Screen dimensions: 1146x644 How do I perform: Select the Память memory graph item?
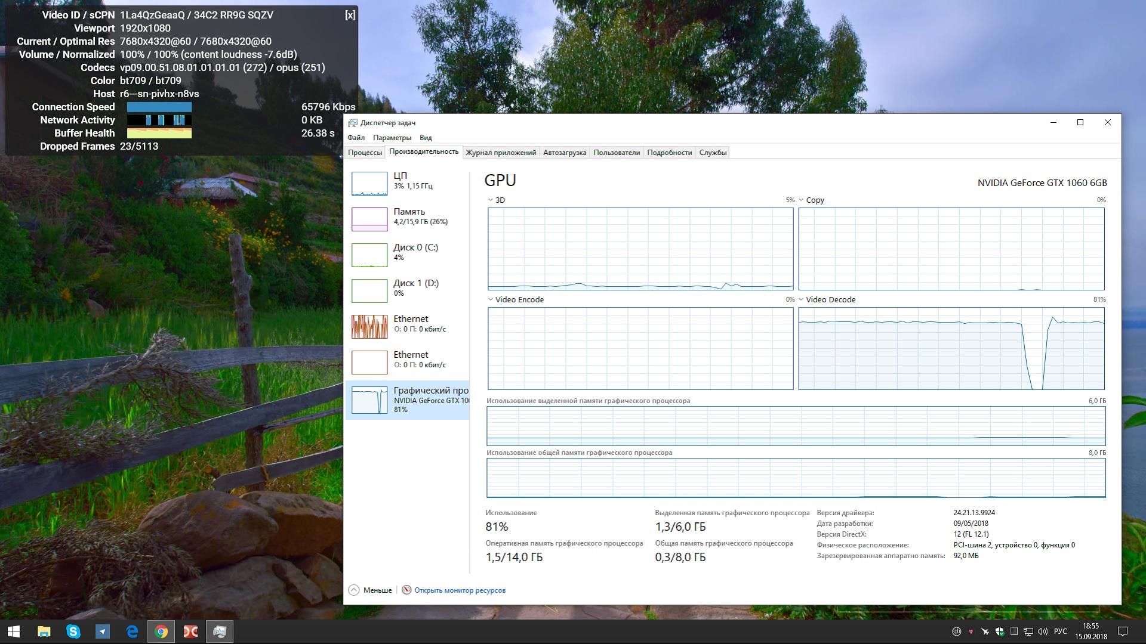coord(369,219)
